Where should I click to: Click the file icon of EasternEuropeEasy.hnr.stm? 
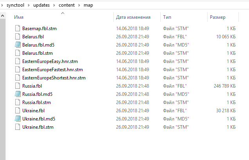[18, 61]
